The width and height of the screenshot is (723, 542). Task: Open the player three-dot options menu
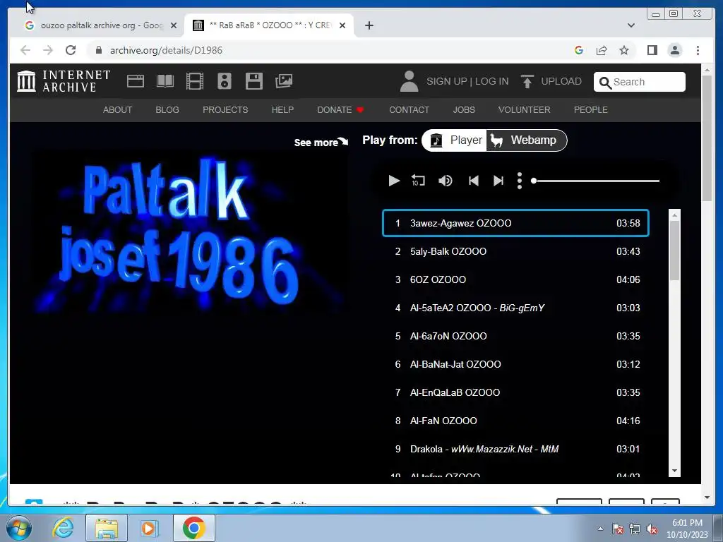(x=520, y=181)
